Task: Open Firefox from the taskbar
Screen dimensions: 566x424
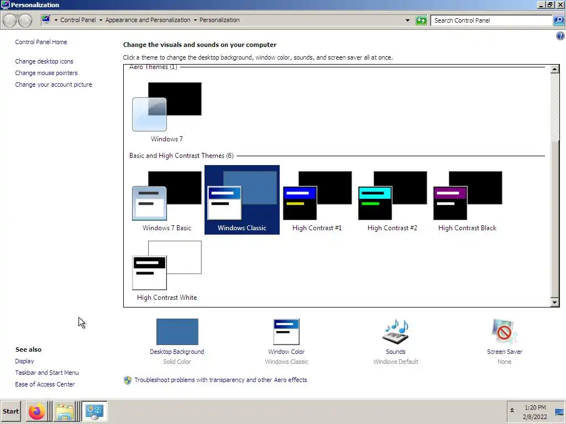Action: coord(37,411)
